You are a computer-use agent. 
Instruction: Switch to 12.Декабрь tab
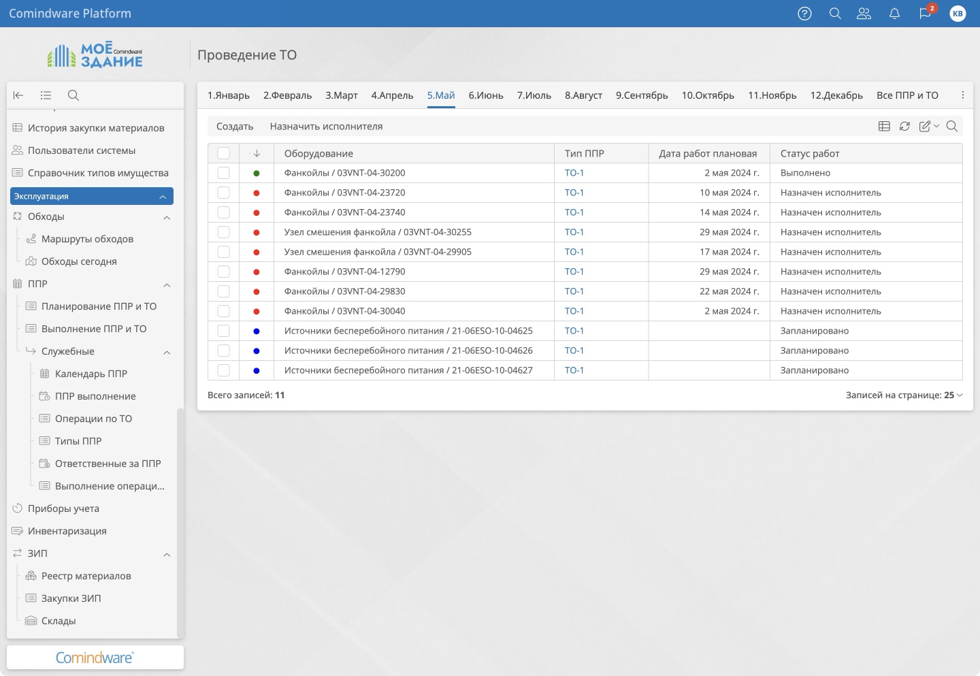[836, 95]
